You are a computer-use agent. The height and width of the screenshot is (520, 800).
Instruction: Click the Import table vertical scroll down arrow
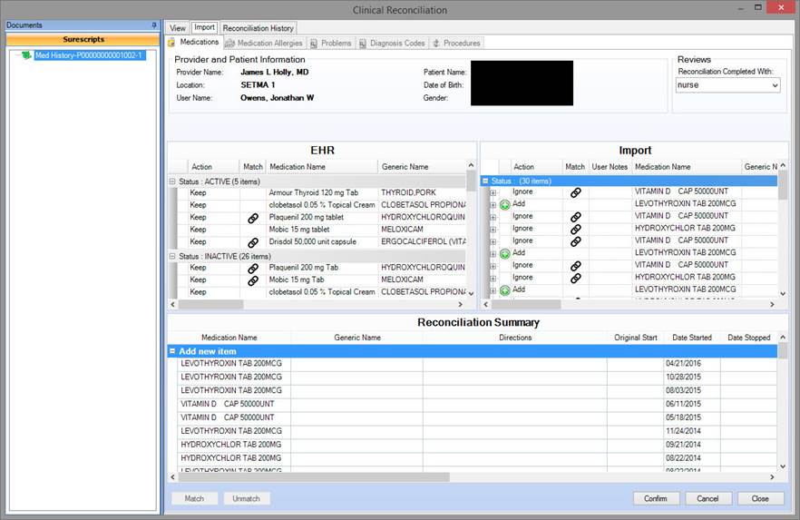point(783,293)
